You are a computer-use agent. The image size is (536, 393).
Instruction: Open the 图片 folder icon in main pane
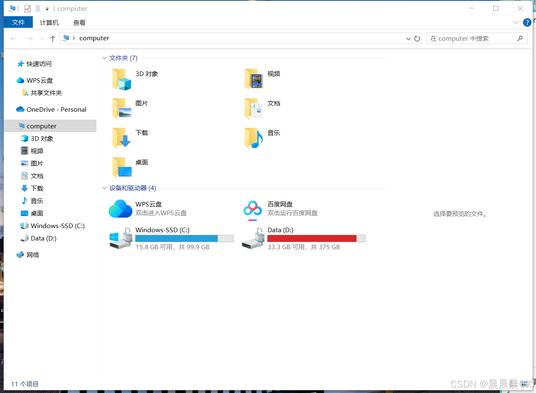[x=121, y=109]
